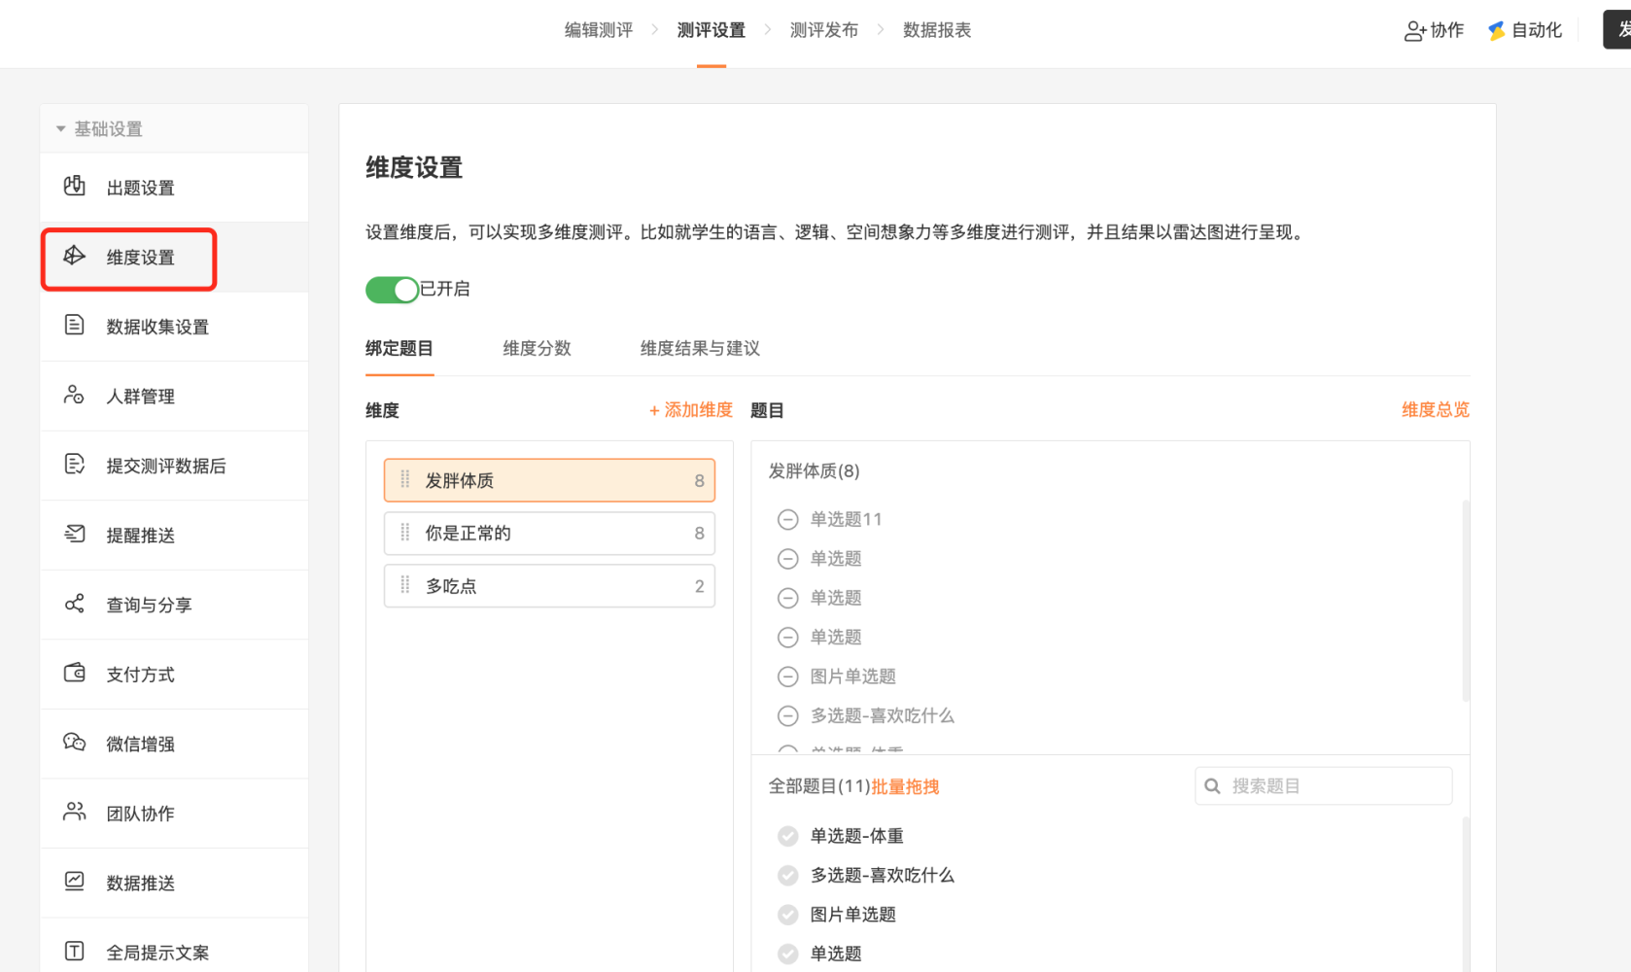Viewport: 1631px width, 972px height.
Task: Toggle check circle for 单选题 in 全部题目
Action: (788, 955)
